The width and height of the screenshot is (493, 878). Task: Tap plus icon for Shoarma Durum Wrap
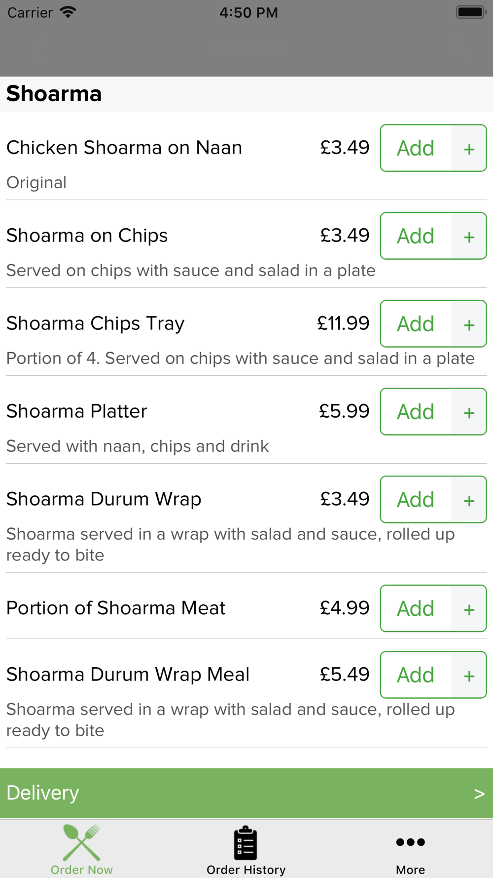click(x=469, y=500)
